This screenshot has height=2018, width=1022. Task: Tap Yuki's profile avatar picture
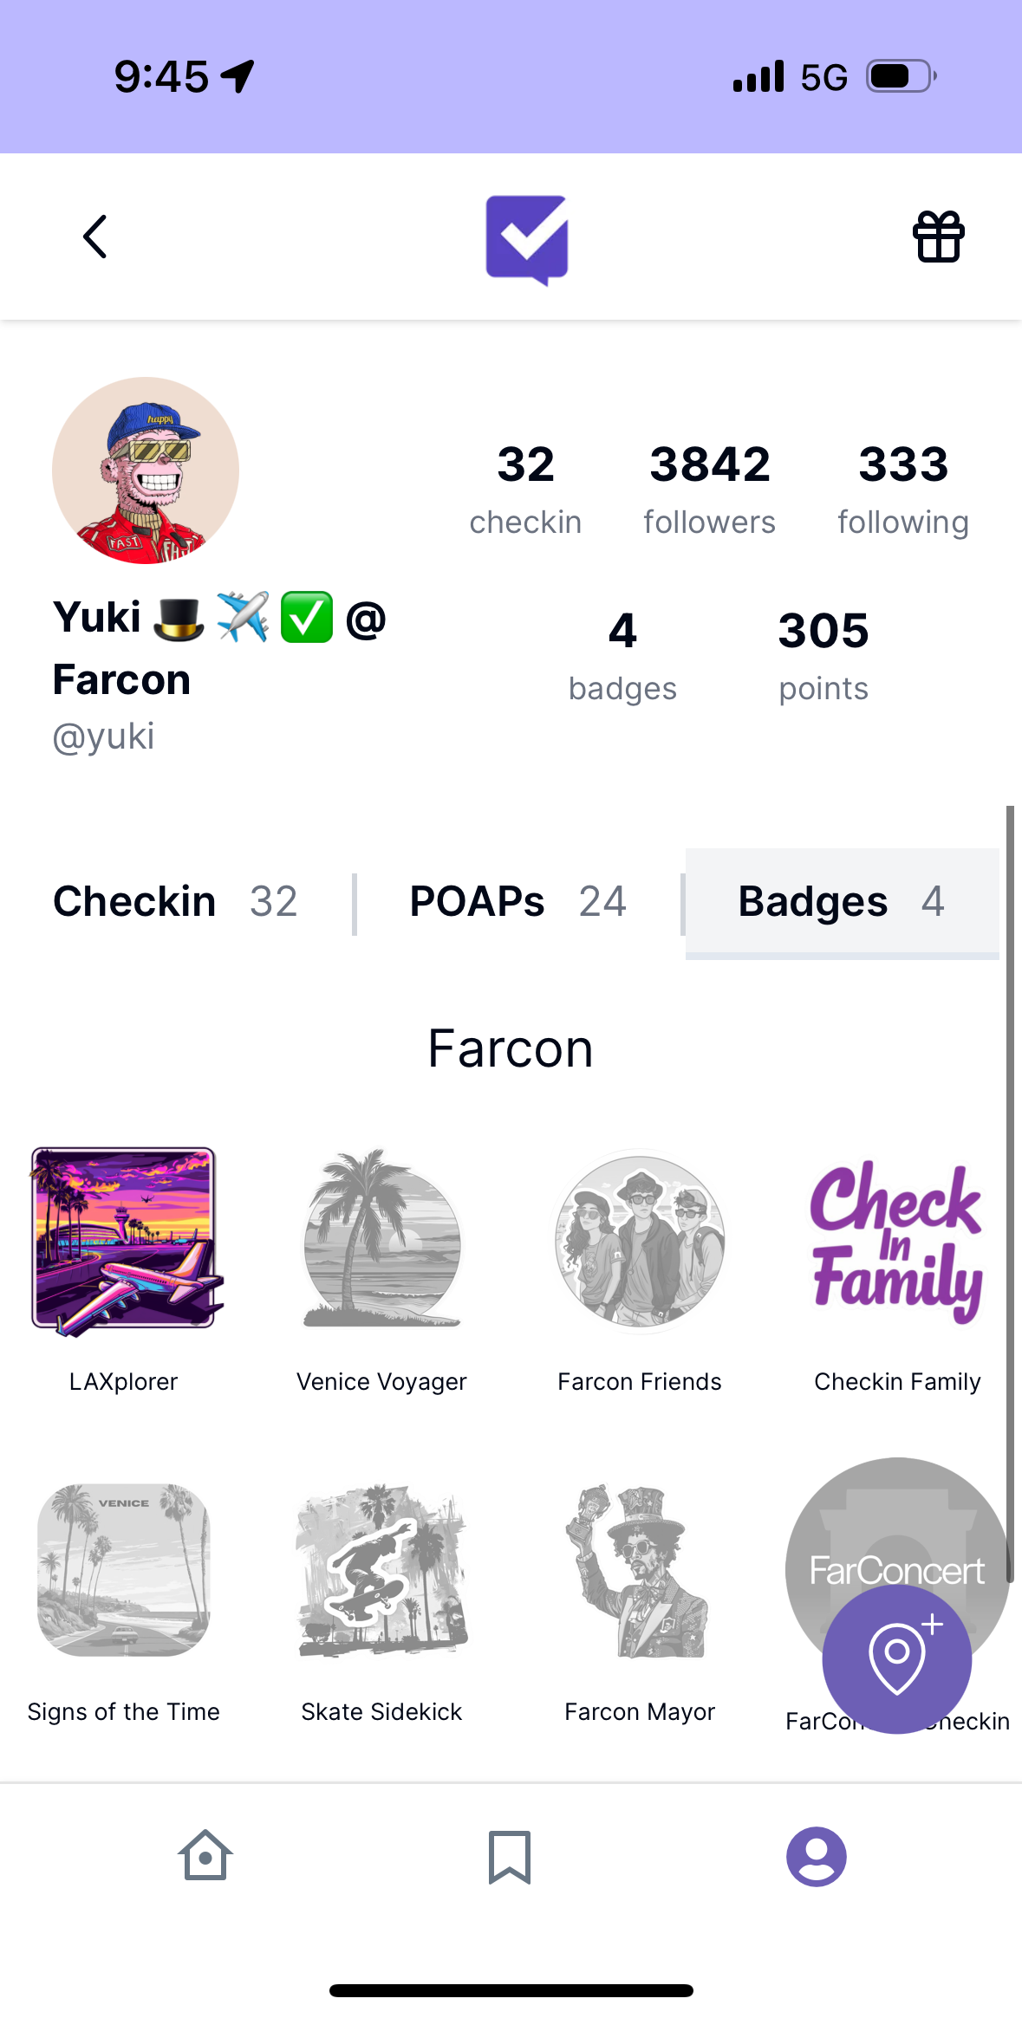146,470
